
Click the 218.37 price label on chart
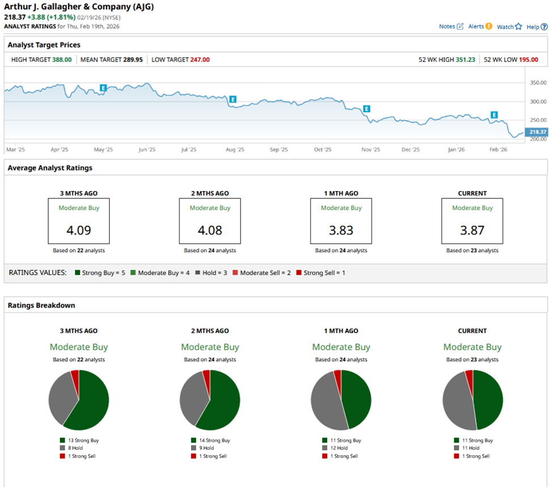click(537, 132)
